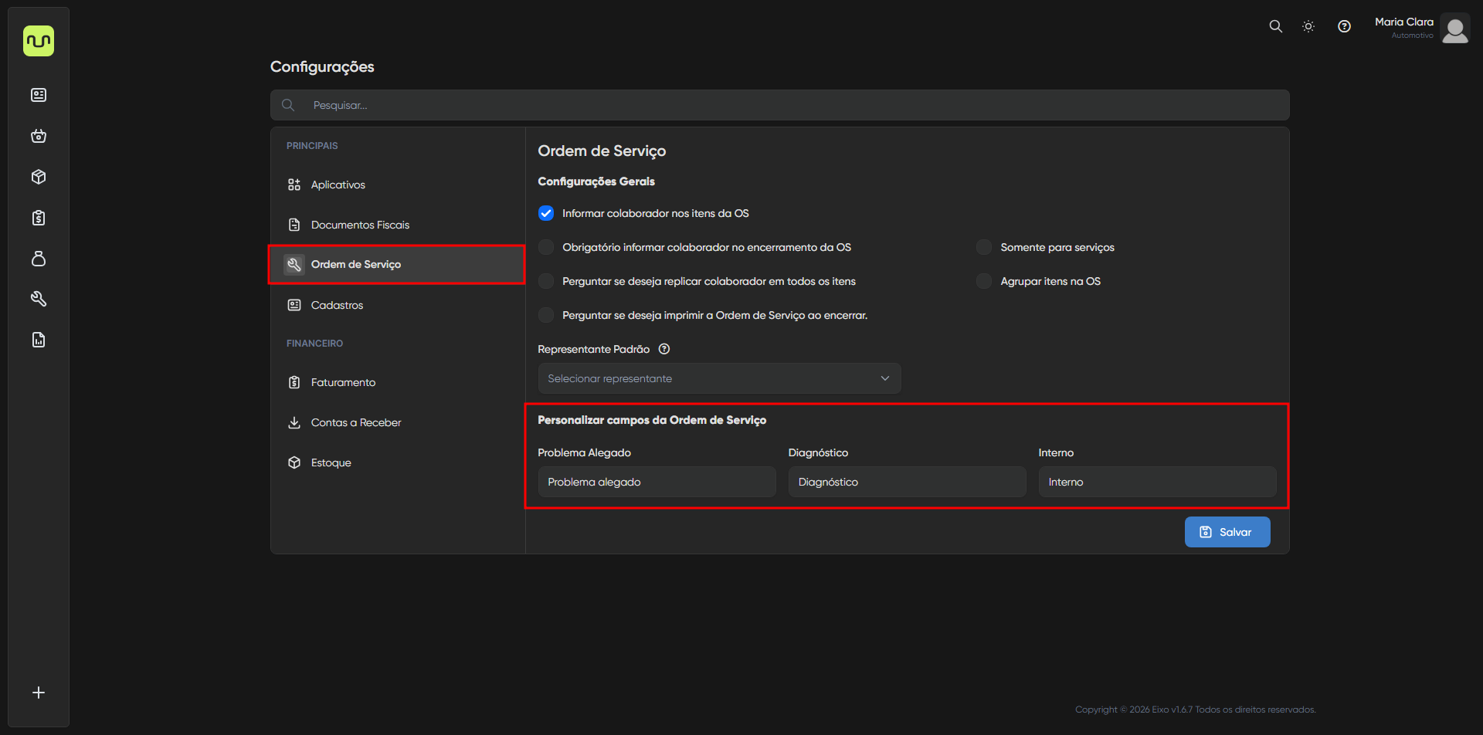Screen dimensions: 1483x735
Task: Toggle the light/dark theme sun icon
Action: tap(1308, 26)
